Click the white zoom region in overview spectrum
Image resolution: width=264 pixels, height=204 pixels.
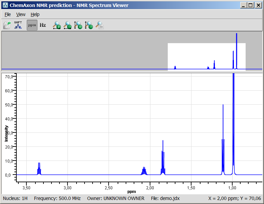(x=207, y=57)
